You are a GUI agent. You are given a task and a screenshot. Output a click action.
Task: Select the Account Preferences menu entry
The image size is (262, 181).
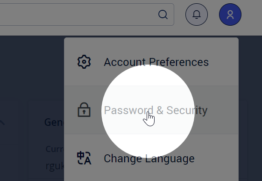151,62
